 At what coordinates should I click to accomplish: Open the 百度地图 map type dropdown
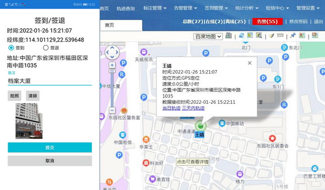point(208,37)
